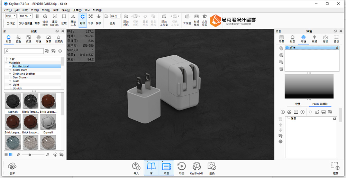Click the 视角 field showing 84.2
Screen dimensions: 346x178
click(116, 16)
